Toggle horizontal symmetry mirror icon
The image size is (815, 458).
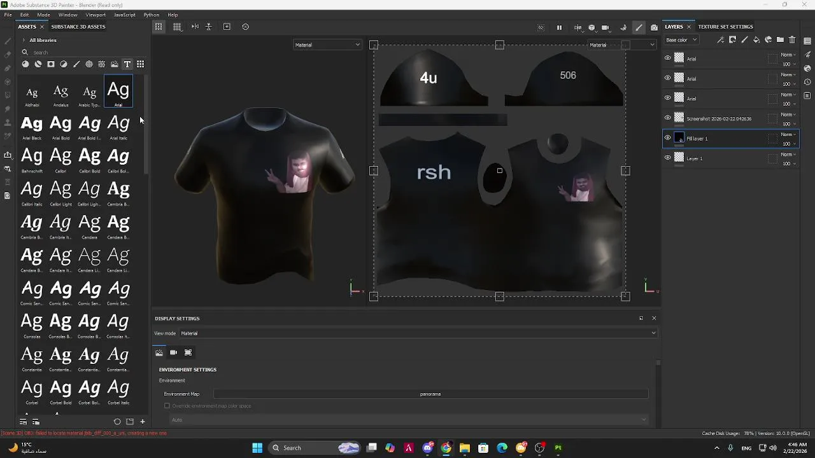(x=195, y=27)
